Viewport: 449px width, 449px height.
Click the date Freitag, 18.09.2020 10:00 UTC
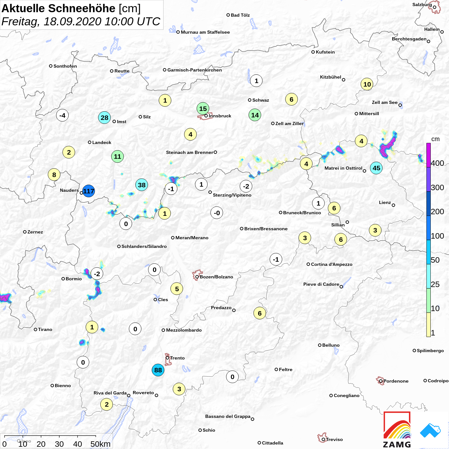pyautogui.click(x=81, y=22)
